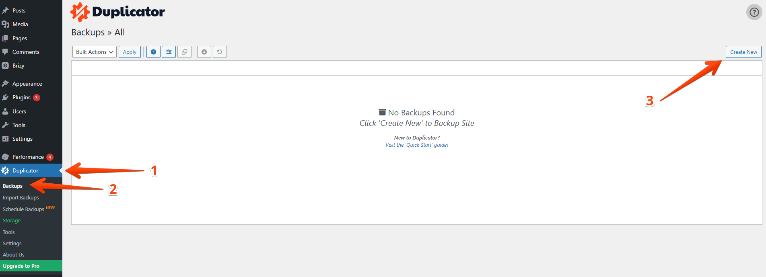Open Appearance in the sidebar
Image resolution: width=766 pixels, height=277 pixels.
pos(27,84)
